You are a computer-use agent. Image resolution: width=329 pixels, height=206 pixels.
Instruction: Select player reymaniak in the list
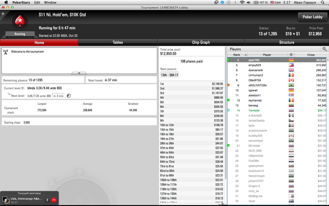click(x=277, y=100)
